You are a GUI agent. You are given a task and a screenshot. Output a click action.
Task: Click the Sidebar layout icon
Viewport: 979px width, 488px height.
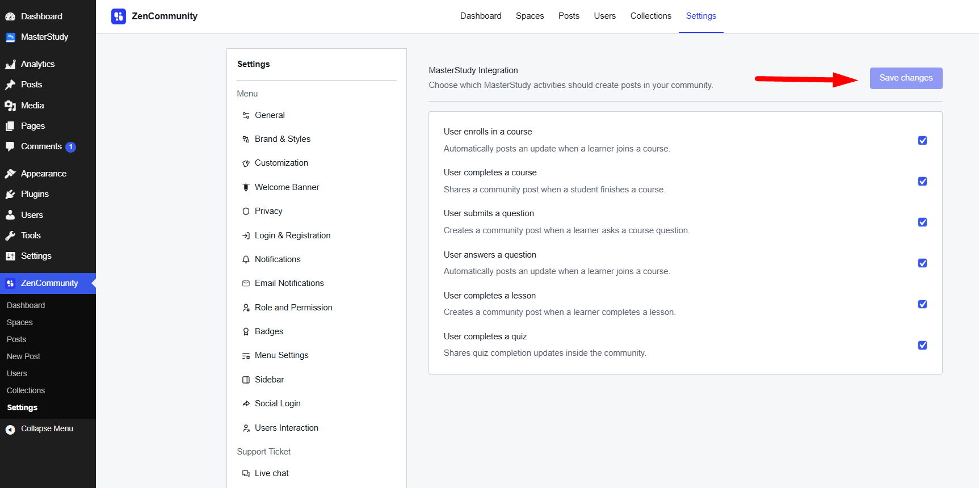click(x=246, y=380)
